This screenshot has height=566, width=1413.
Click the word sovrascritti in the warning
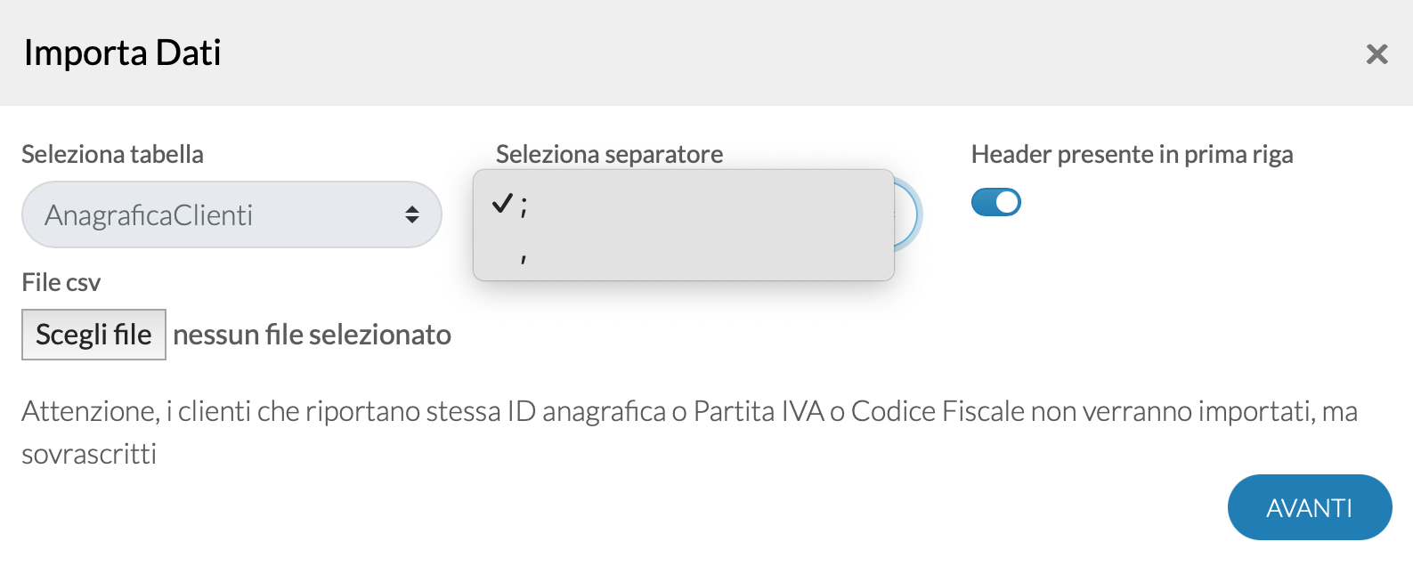pyautogui.click(x=89, y=454)
